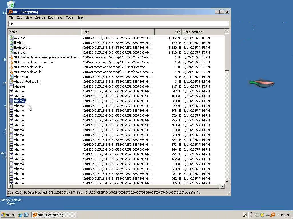Click icon of the 398 KB vlc.mo file
This screenshot has height=219, width=293.
(11, 110)
